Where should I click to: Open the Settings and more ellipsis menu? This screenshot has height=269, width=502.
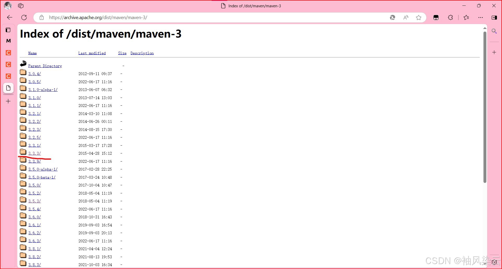[481, 17]
